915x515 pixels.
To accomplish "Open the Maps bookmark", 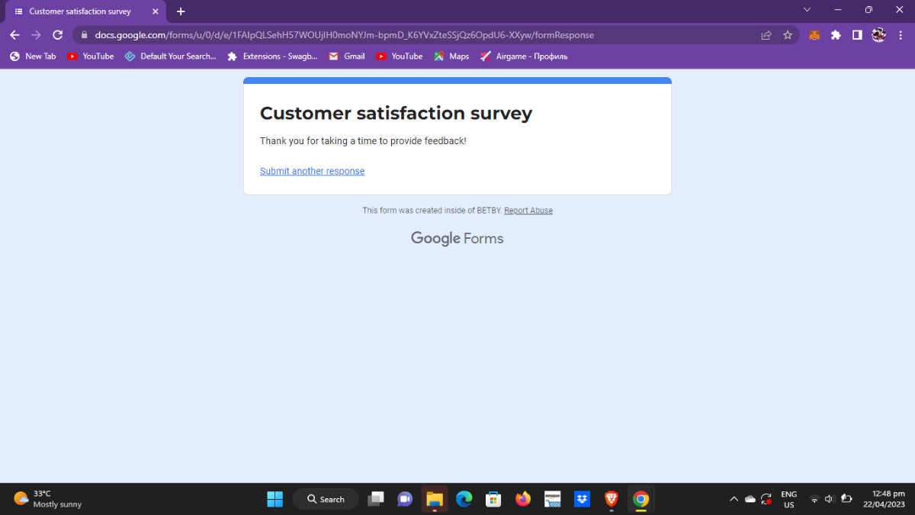I will [451, 56].
